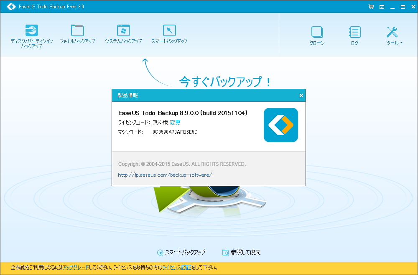This screenshot has height=275, width=418.
Task: Click 変更 to change the license code
Action: click(175, 122)
